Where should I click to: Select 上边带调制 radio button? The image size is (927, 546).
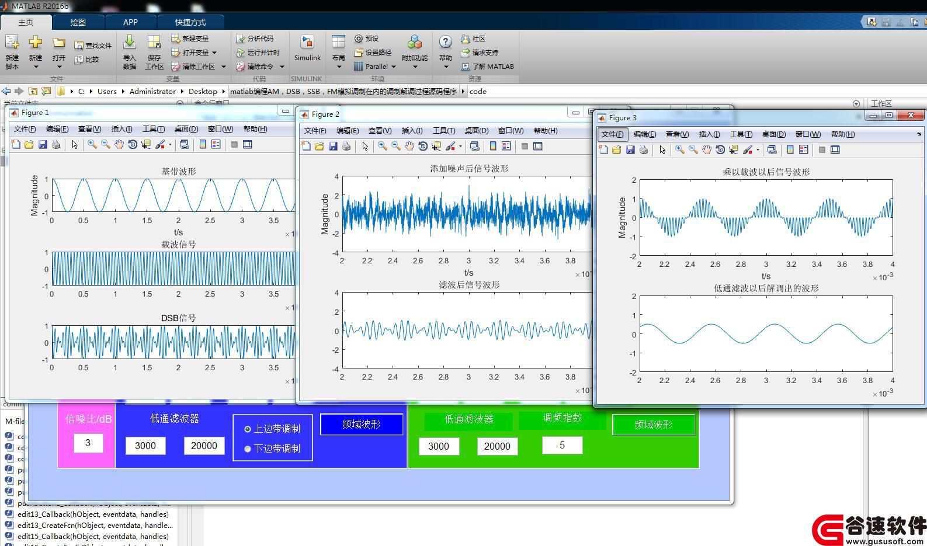coord(248,429)
